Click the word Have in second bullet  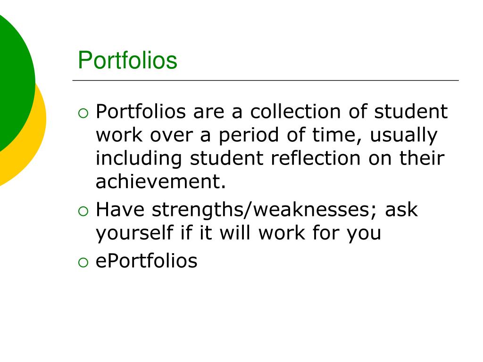coord(120,210)
